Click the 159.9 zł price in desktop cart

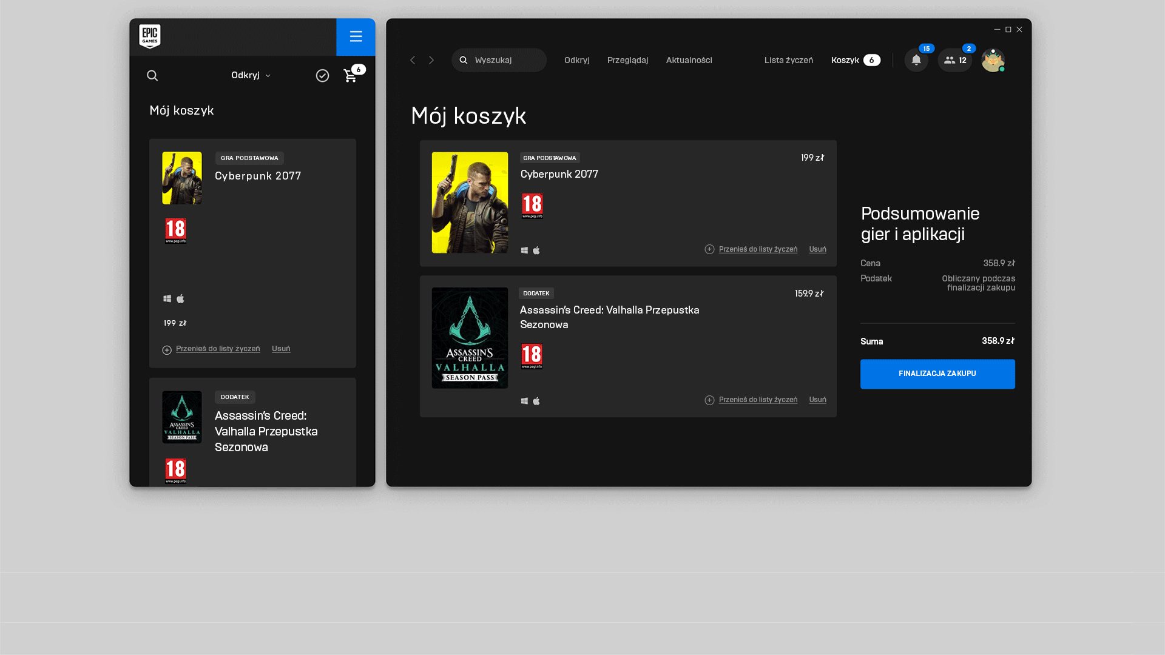(x=809, y=294)
